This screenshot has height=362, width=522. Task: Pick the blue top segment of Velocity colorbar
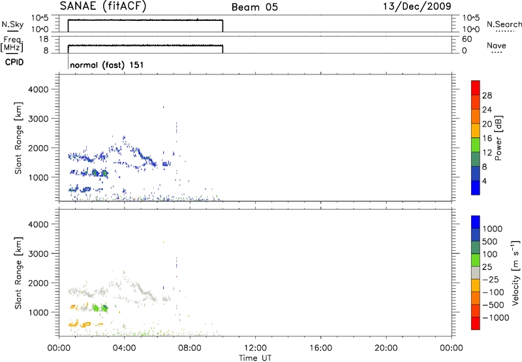476,222
